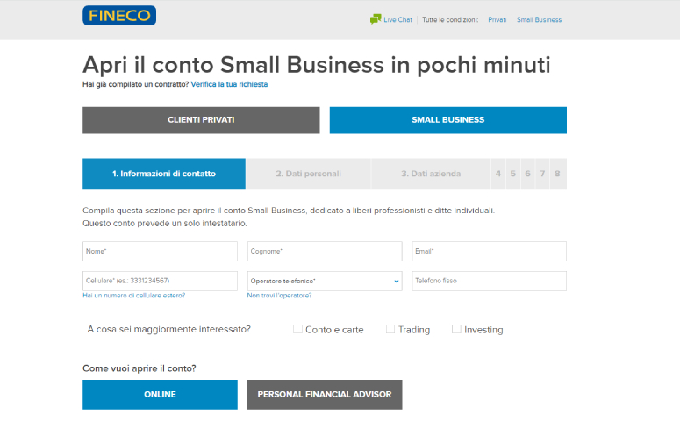This screenshot has height=429, width=680.
Task: Open Privati conditions link
Action: click(497, 20)
